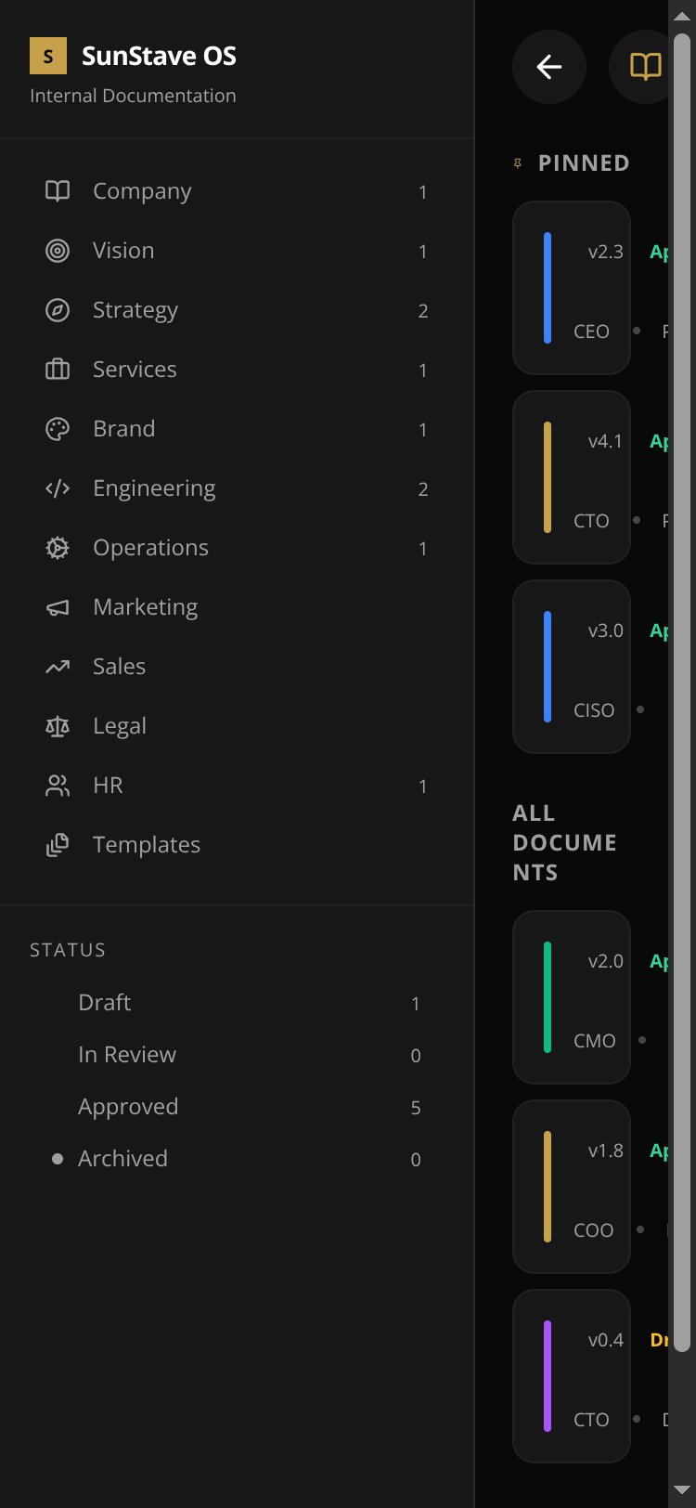Screen dimensions: 696x1508
Task: Open the Company section
Action: [x=237, y=191]
